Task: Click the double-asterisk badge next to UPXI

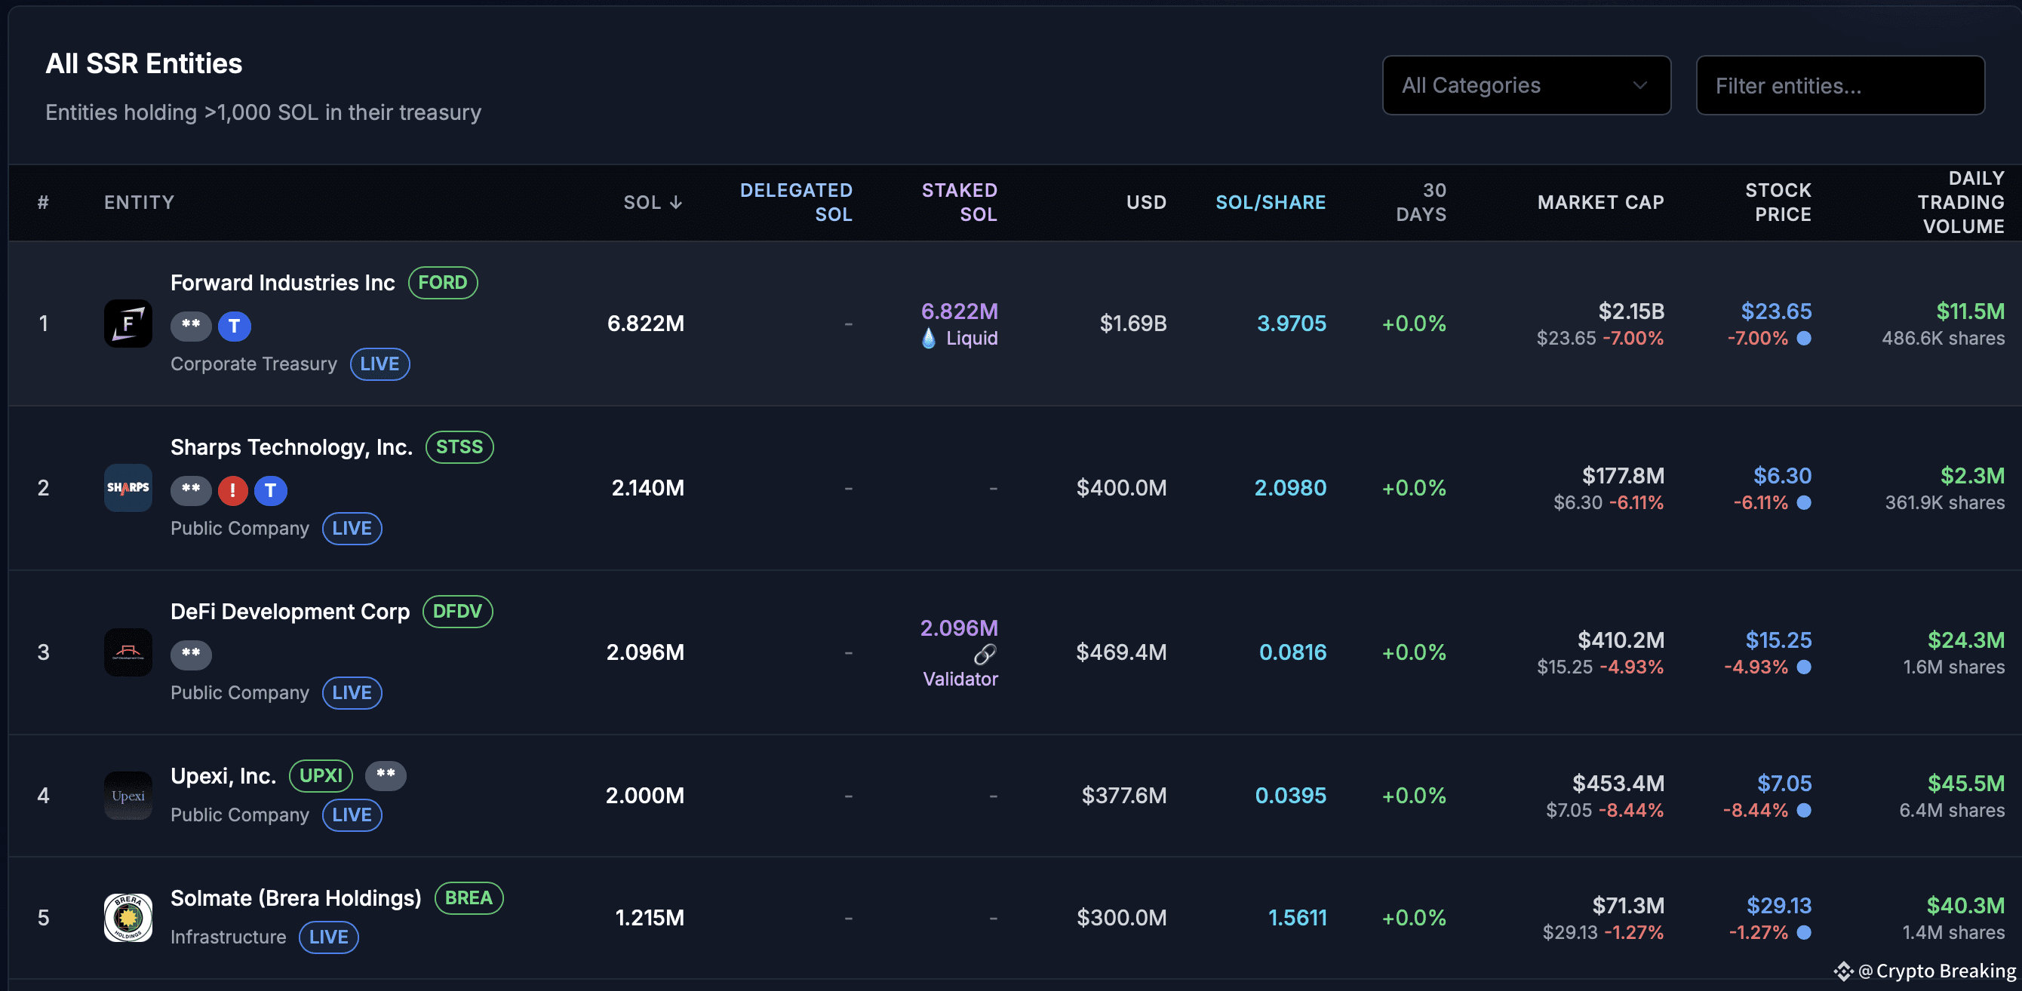Action: pos(386,775)
